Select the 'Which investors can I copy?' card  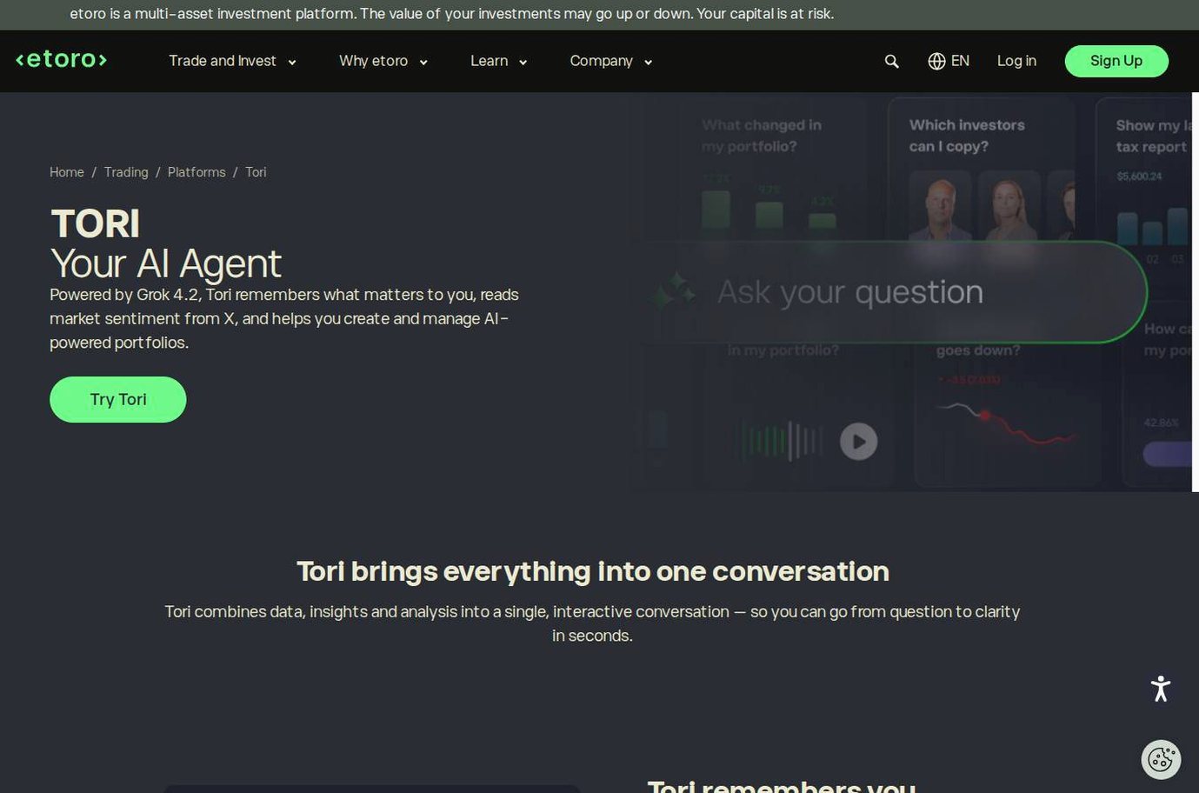coord(982,170)
